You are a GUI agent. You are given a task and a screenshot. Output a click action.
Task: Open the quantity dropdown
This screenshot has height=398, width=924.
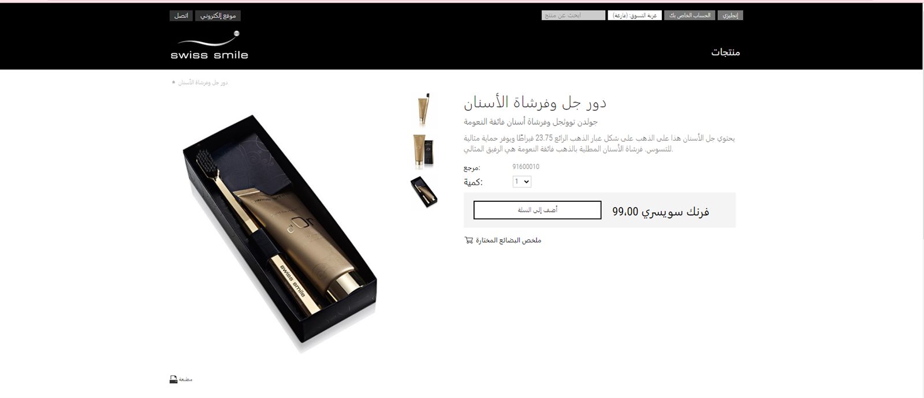point(522,182)
